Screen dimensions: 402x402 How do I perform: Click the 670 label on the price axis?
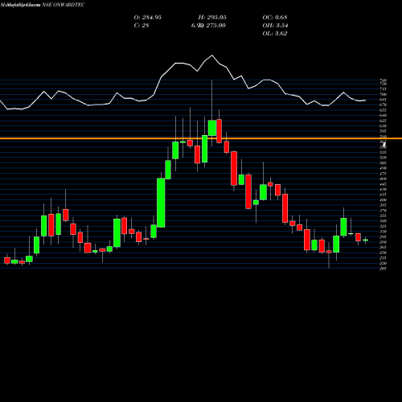click(384, 105)
